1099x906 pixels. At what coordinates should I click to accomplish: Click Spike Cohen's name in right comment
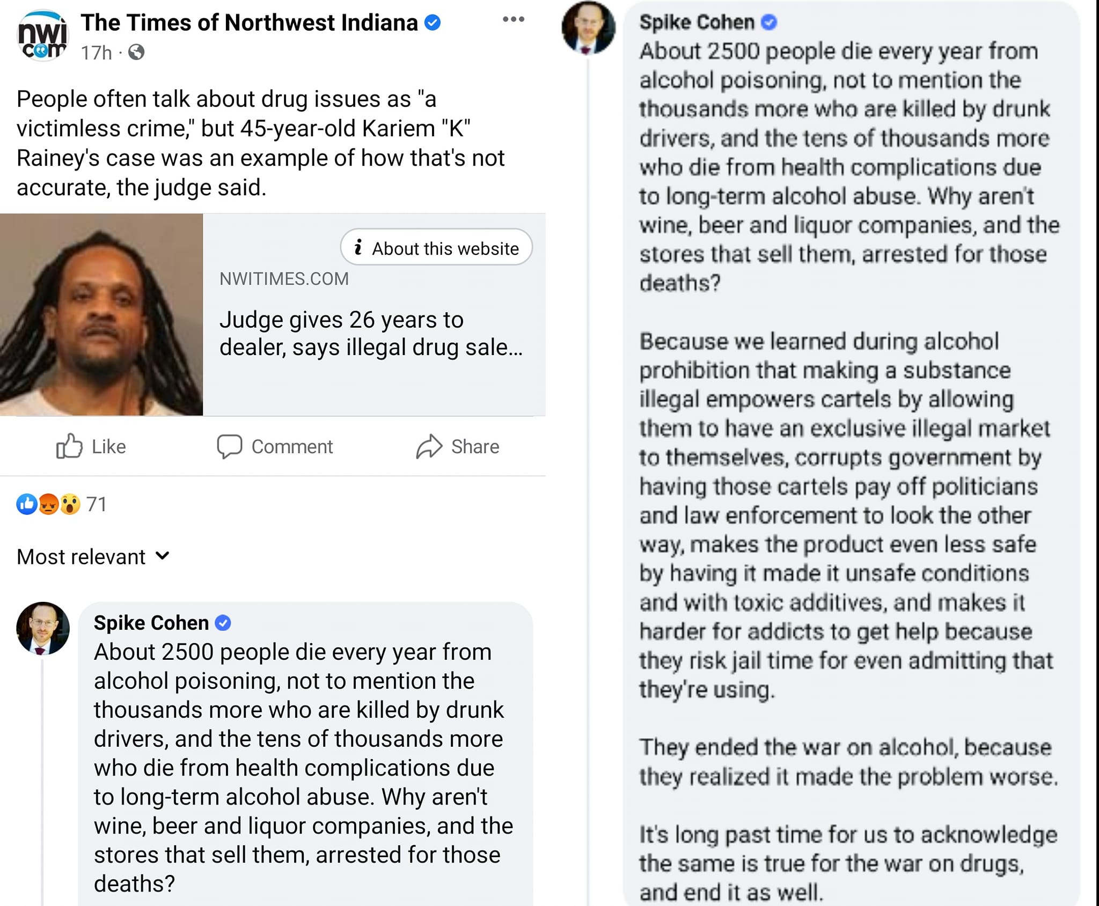point(697,22)
